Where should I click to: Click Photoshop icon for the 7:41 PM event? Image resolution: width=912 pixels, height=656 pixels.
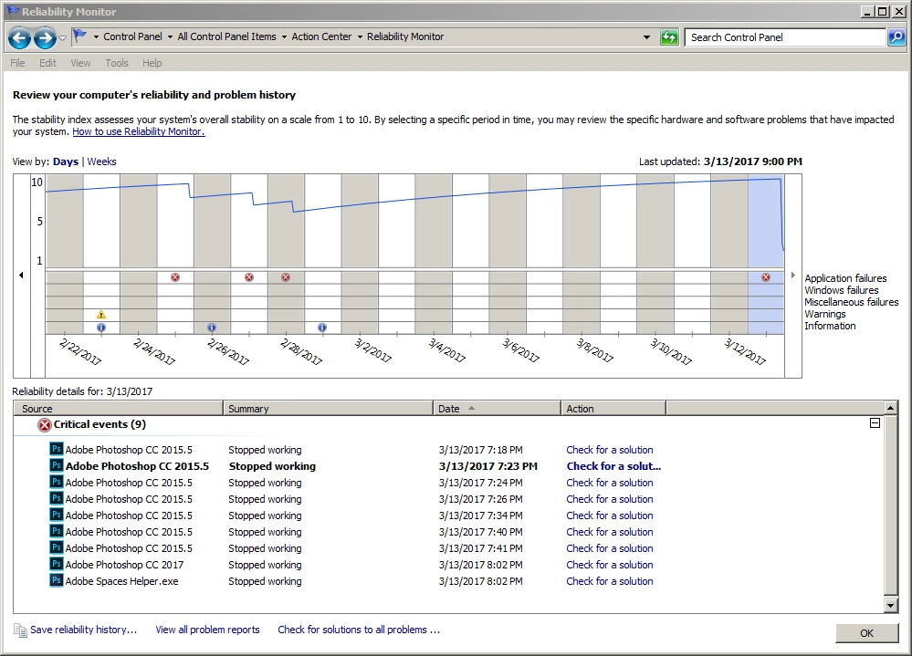tap(57, 547)
